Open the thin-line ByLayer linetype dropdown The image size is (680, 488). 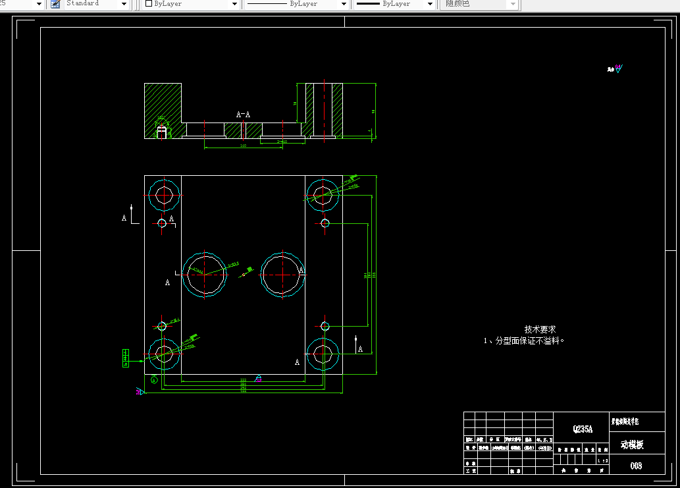tap(344, 4)
